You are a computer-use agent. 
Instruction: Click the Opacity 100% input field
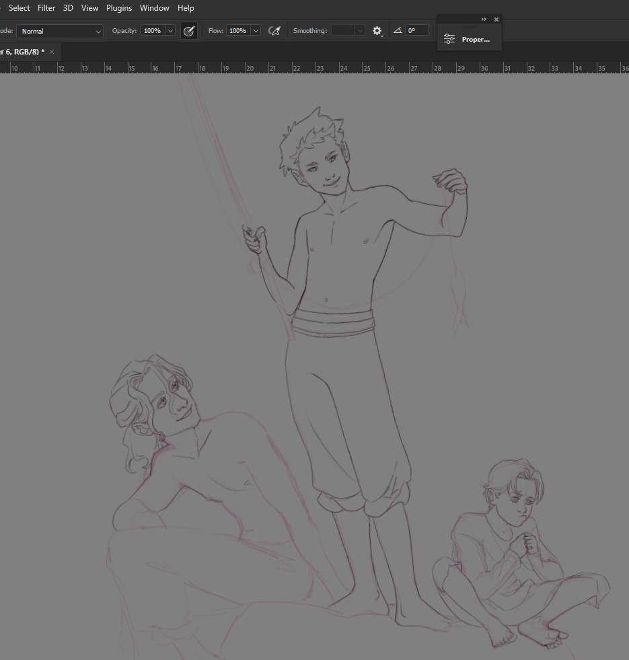[x=152, y=31]
